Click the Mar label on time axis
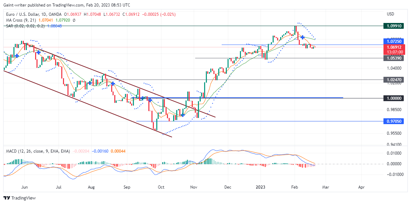Screen dimensions: 411x204 326,187
